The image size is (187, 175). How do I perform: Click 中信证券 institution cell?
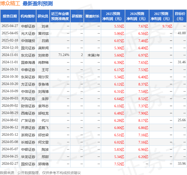tap(28, 91)
